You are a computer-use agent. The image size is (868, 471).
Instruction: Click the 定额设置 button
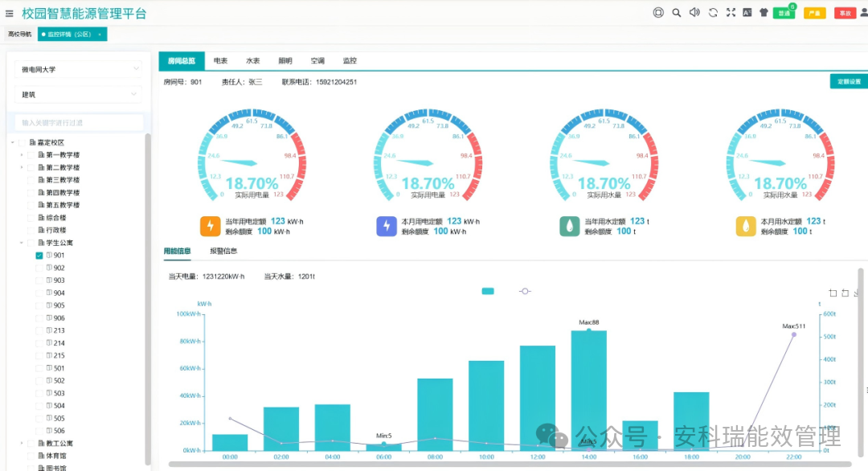point(849,81)
